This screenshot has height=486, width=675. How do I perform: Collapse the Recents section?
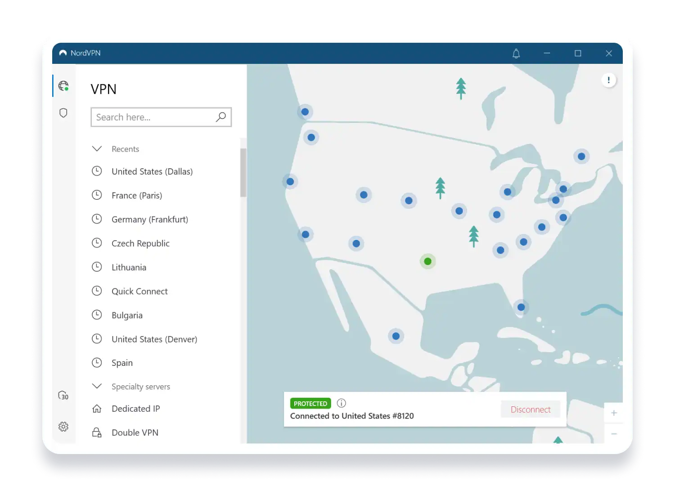coord(97,148)
